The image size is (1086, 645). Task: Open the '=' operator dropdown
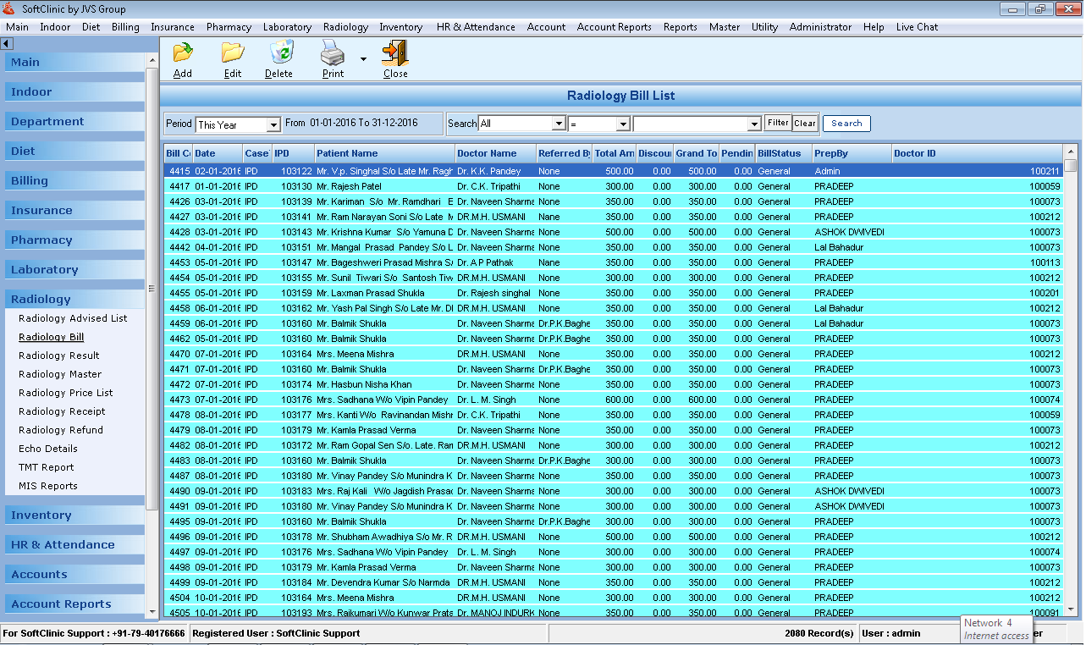623,124
